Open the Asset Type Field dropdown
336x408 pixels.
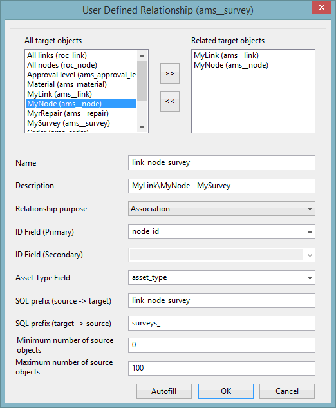pyautogui.click(x=221, y=278)
